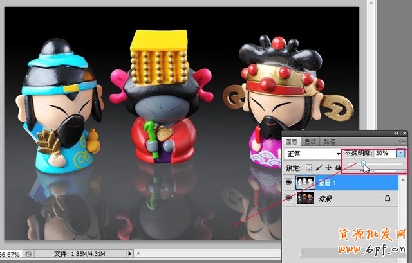Click the lock all icon
This screenshot has width=412, height=263.
[337, 168]
